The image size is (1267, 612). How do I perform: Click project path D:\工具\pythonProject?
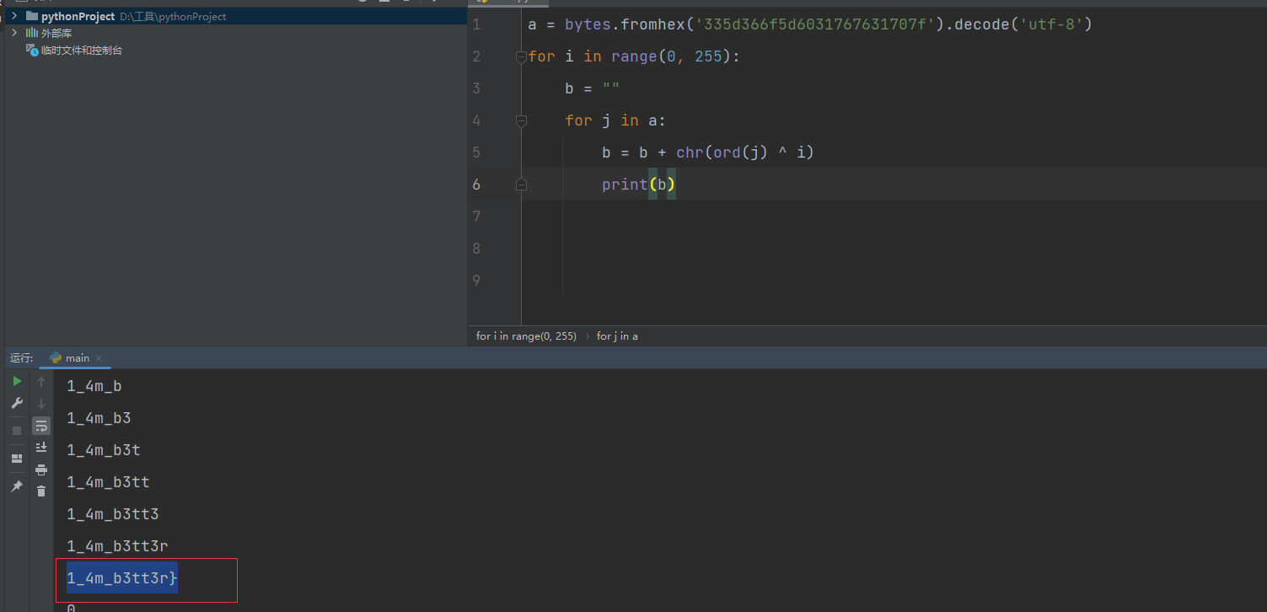pos(173,16)
